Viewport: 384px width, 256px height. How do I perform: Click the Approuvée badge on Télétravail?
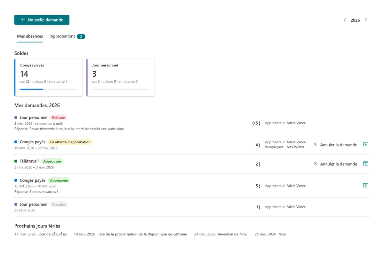(52, 161)
